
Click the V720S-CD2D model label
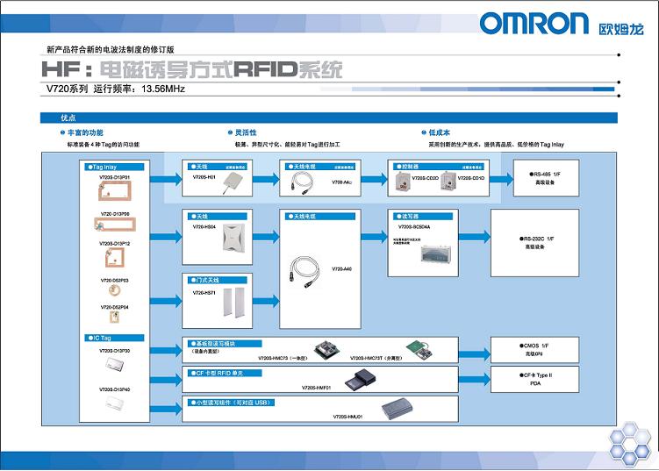(x=425, y=178)
